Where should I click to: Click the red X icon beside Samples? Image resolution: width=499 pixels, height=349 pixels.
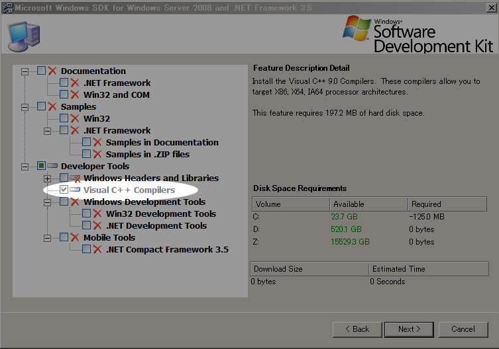(x=52, y=106)
